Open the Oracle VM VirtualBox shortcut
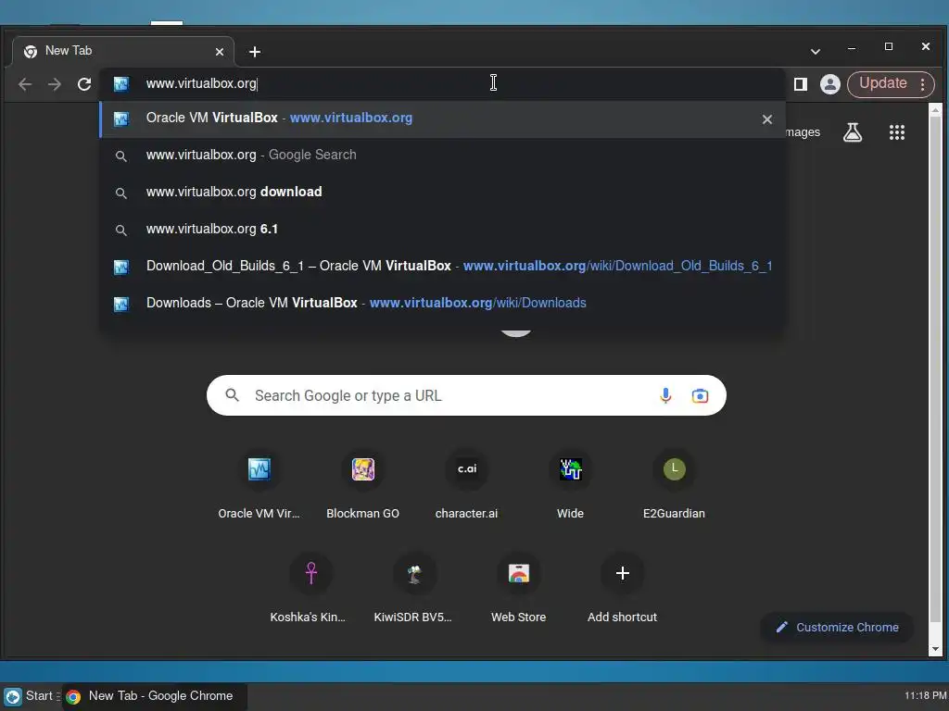 (x=259, y=485)
